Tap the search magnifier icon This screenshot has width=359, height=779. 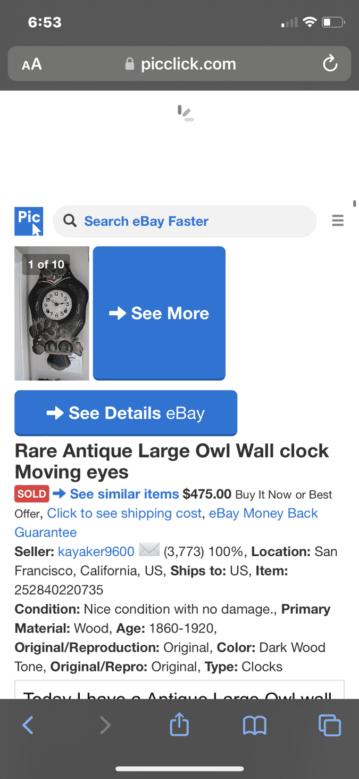click(70, 221)
